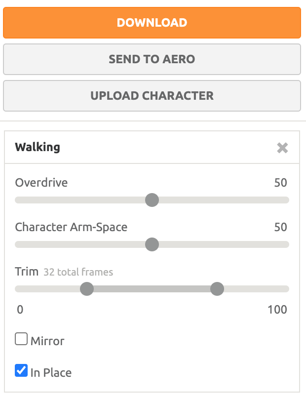306x399 pixels.
Task: Click the Mirror label text
Action: pos(47,341)
